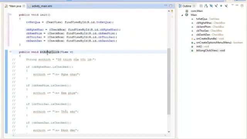Click the editor horizontal scrollbar
This screenshot has width=247, height=139.
(x=89, y=135)
